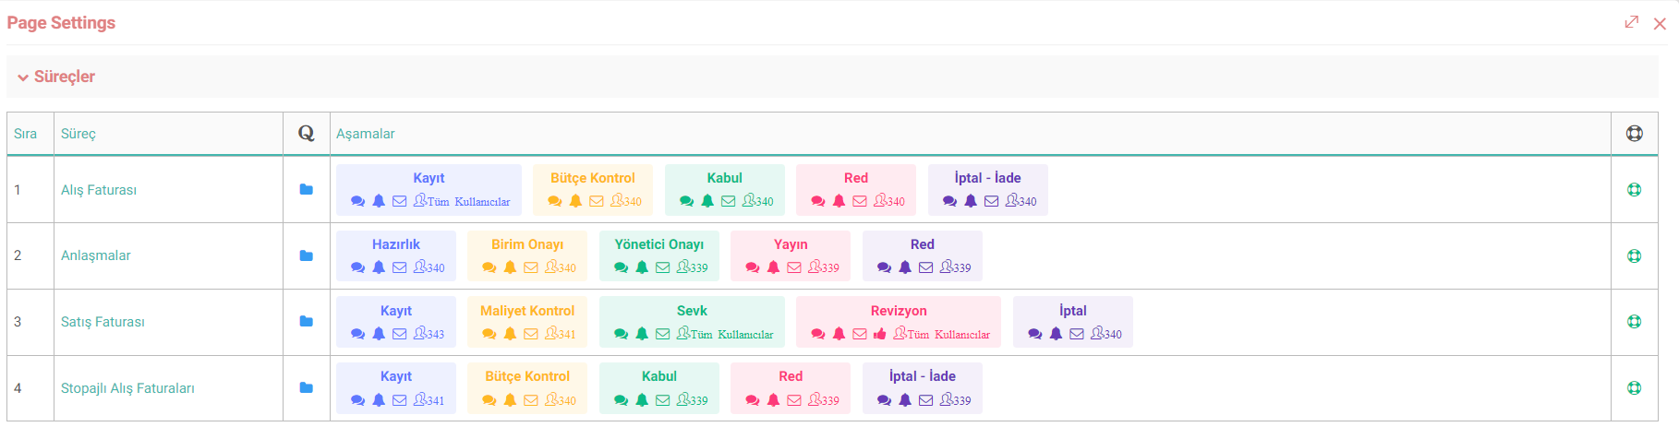This screenshot has width=1679, height=427.
Task: Open folder icon for Alış Faturası row
Action: click(306, 190)
